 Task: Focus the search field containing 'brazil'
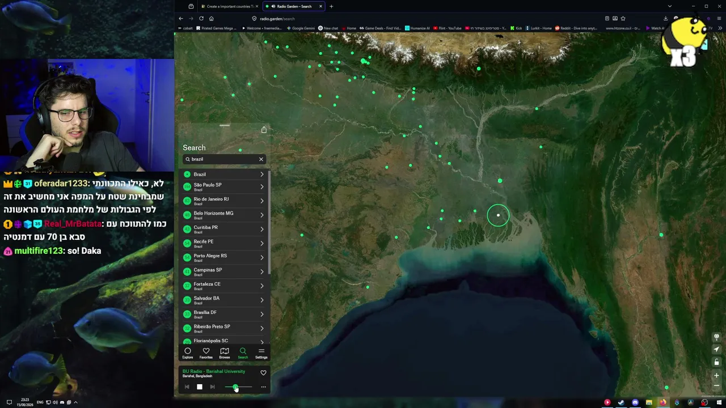pyautogui.click(x=224, y=159)
